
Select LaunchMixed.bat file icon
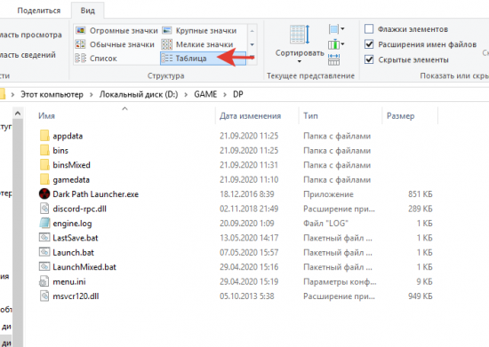(44, 267)
